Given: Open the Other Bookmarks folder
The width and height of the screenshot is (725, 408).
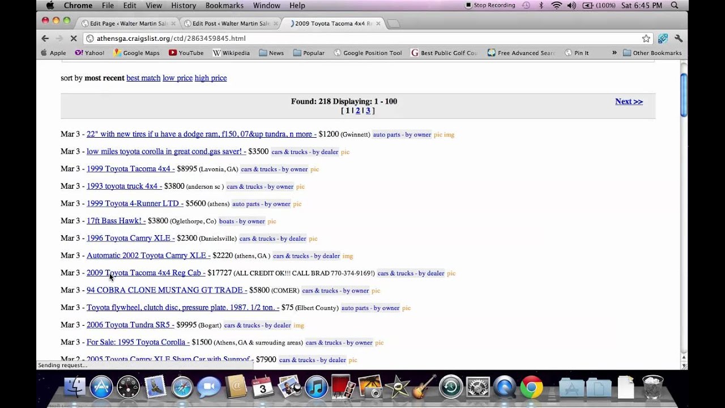Looking at the screenshot, I should coord(652,53).
